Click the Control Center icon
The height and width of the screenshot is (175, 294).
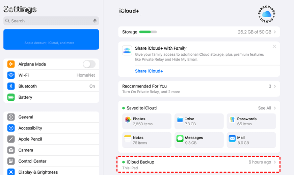tap(11, 161)
